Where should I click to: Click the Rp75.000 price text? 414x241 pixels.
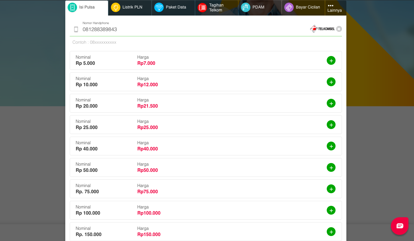point(148,192)
